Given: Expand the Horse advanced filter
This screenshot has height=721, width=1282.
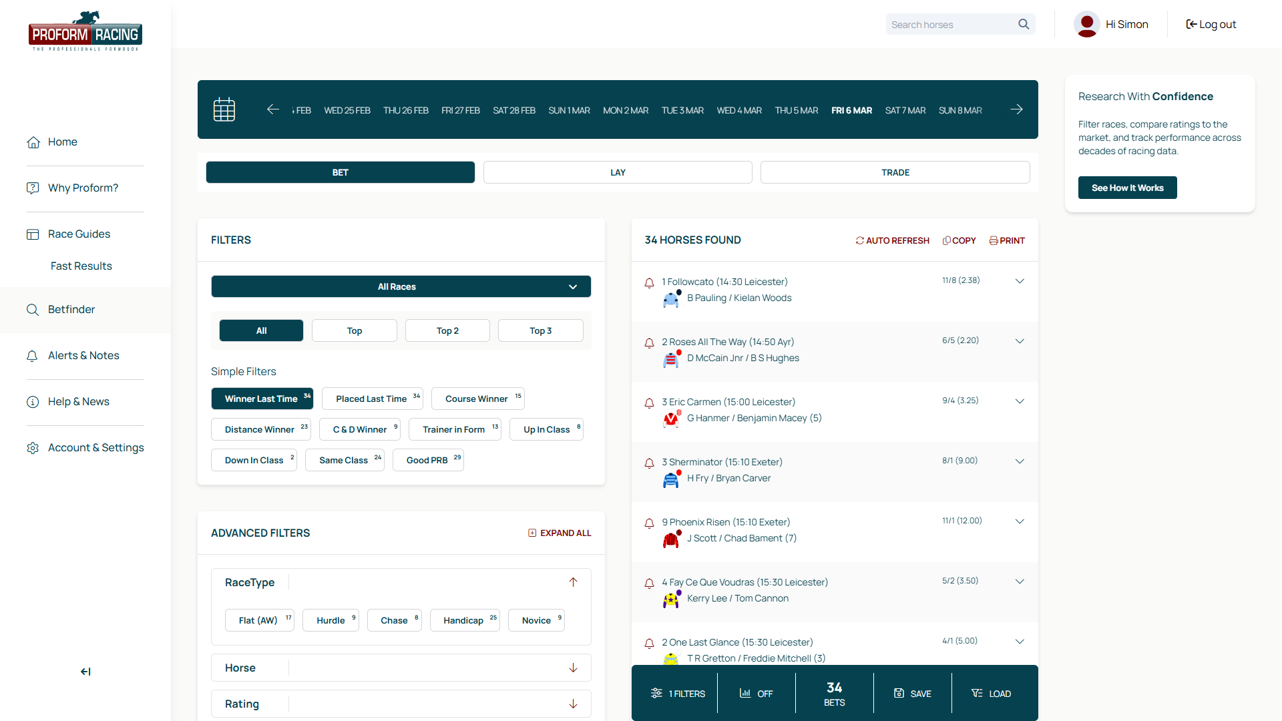Looking at the screenshot, I should click(573, 668).
